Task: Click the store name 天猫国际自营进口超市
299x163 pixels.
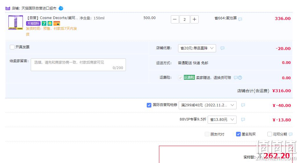Action: [39, 8]
